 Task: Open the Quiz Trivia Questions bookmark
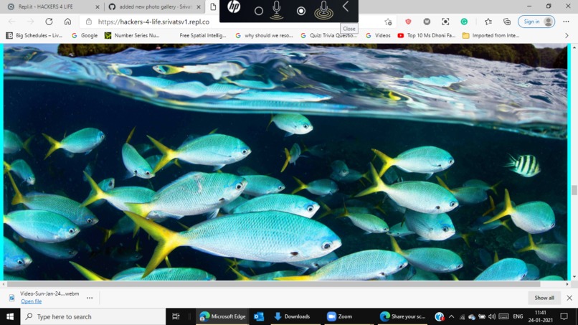click(x=329, y=35)
